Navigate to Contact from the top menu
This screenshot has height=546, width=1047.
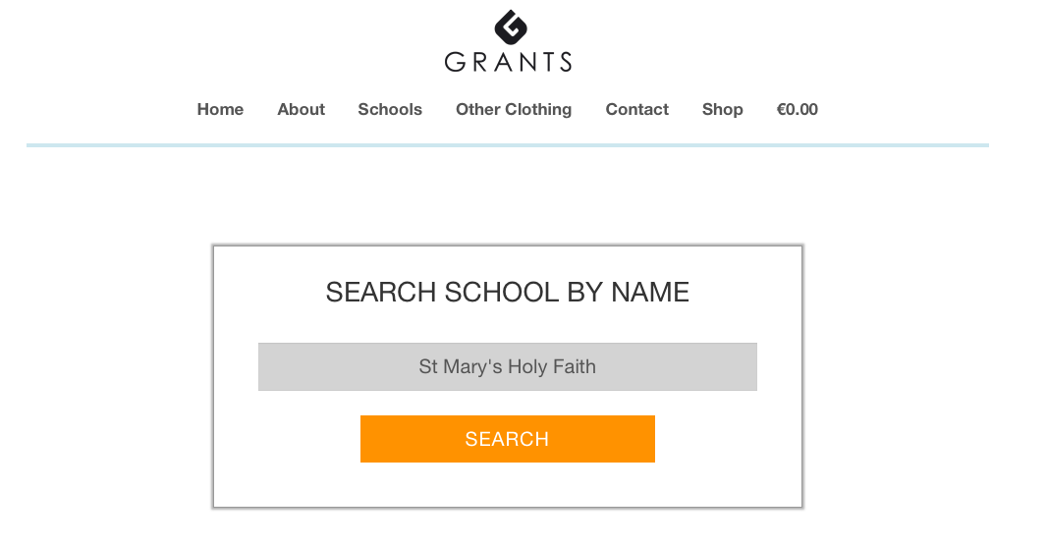pyautogui.click(x=637, y=109)
